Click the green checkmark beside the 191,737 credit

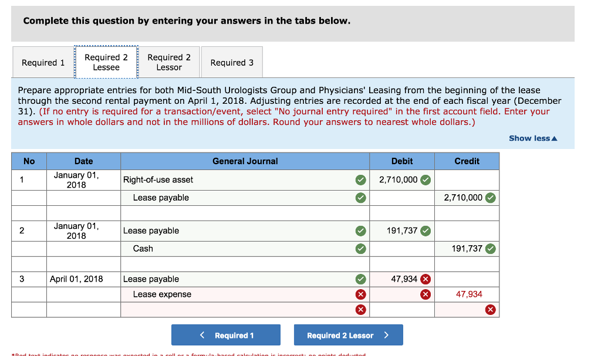pos(490,249)
